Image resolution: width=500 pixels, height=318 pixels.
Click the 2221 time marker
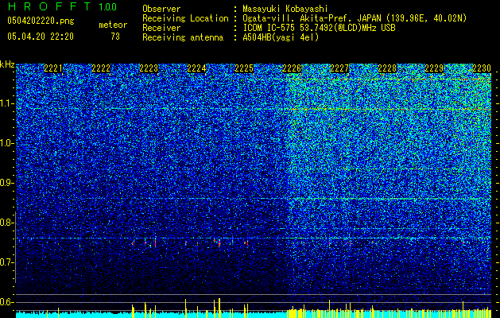pyautogui.click(x=53, y=68)
